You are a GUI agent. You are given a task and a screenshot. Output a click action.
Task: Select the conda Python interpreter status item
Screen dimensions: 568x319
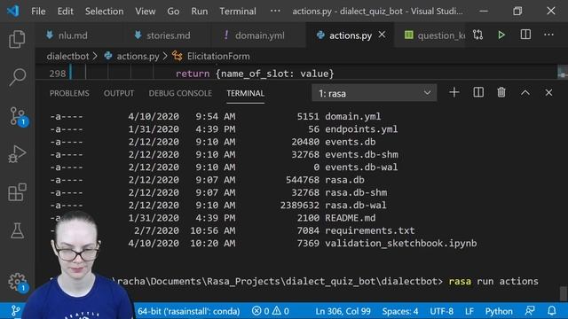188,311
